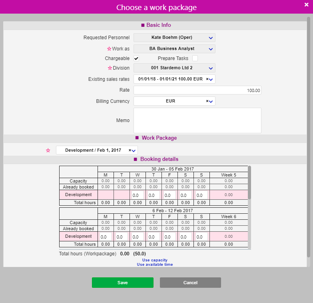Edit Week 5 Wednesday Development hours

[x=138, y=195]
